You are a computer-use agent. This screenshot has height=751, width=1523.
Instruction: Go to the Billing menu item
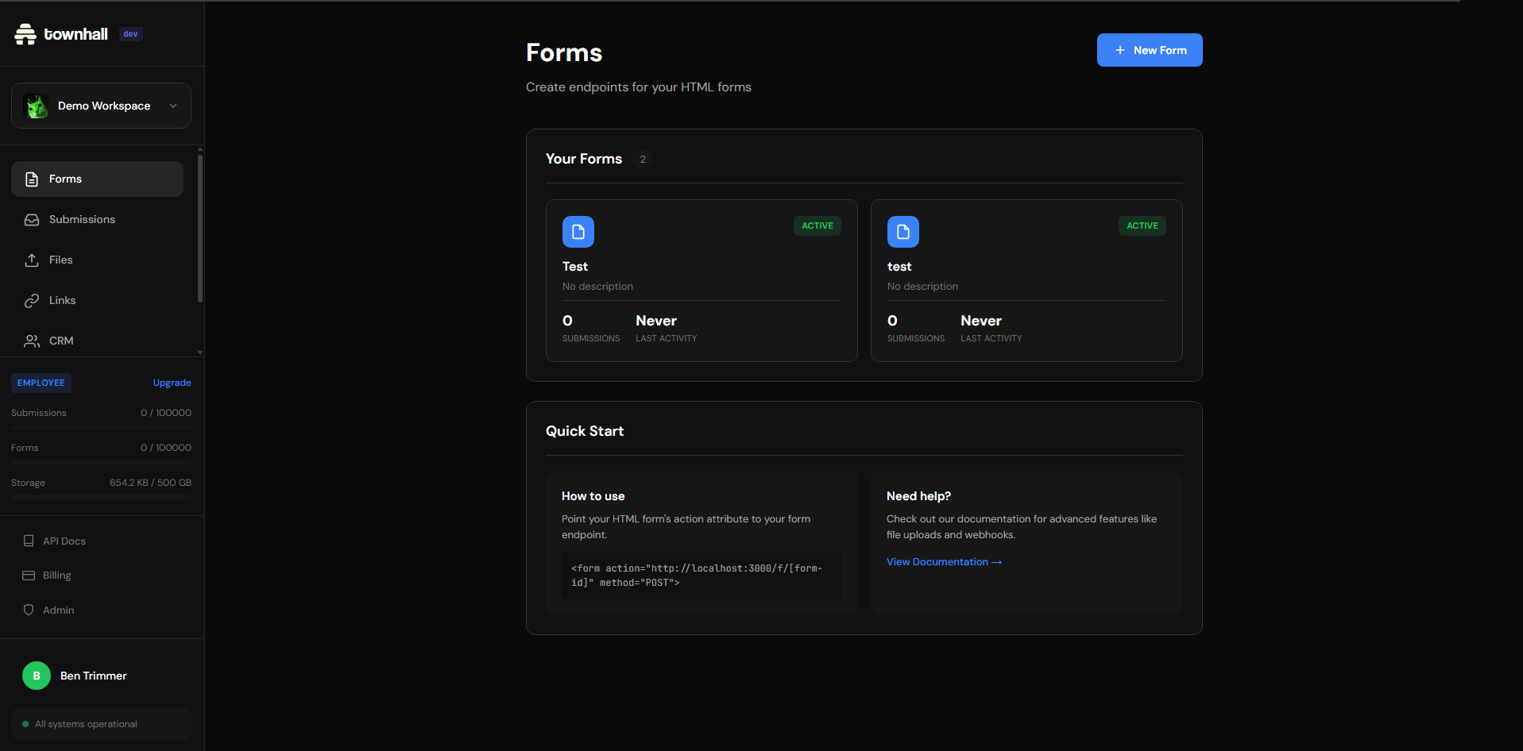(56, 576)
